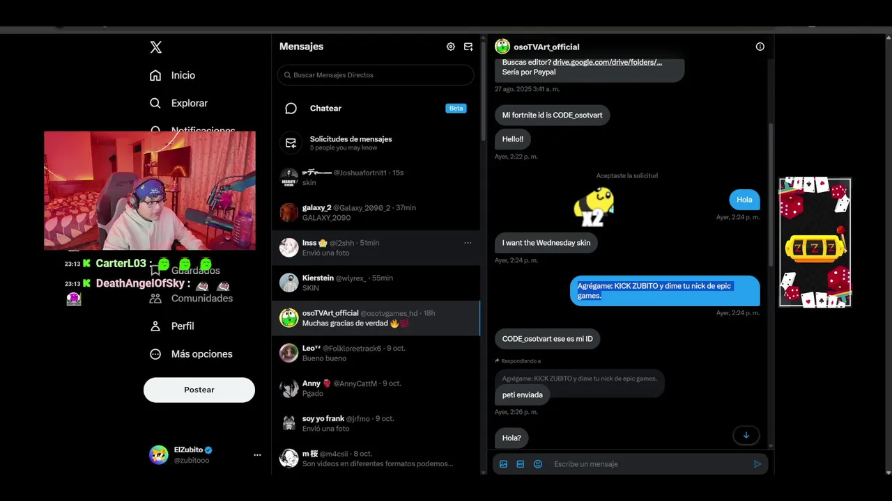The width and height of the screenshot is (892, 501).
Task: Open Solicitudes de mensajes
Action: pos(376,143)
